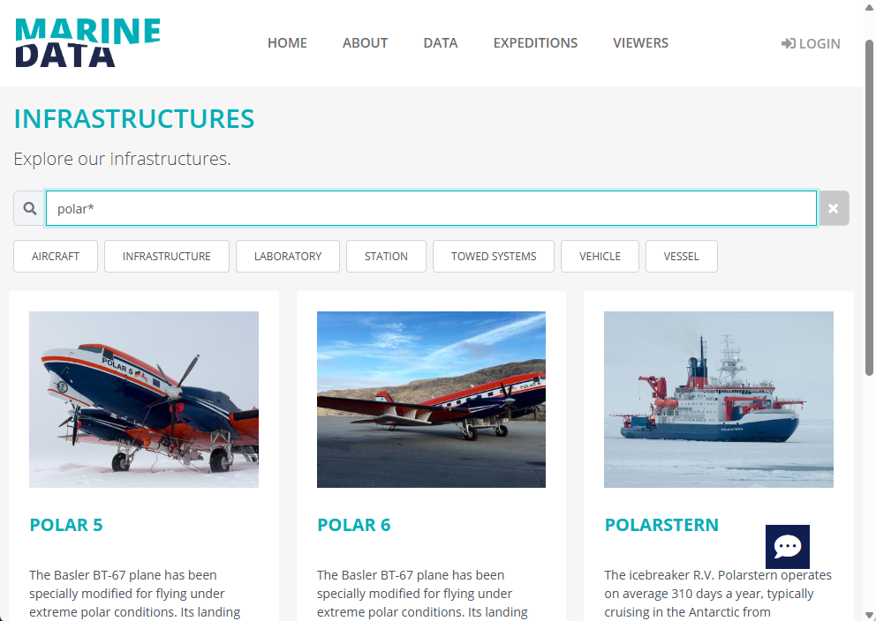
Task: Clear the search with X button
Action: 833,209
